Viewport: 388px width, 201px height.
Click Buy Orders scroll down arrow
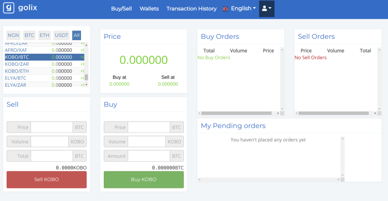coord(282,109)
